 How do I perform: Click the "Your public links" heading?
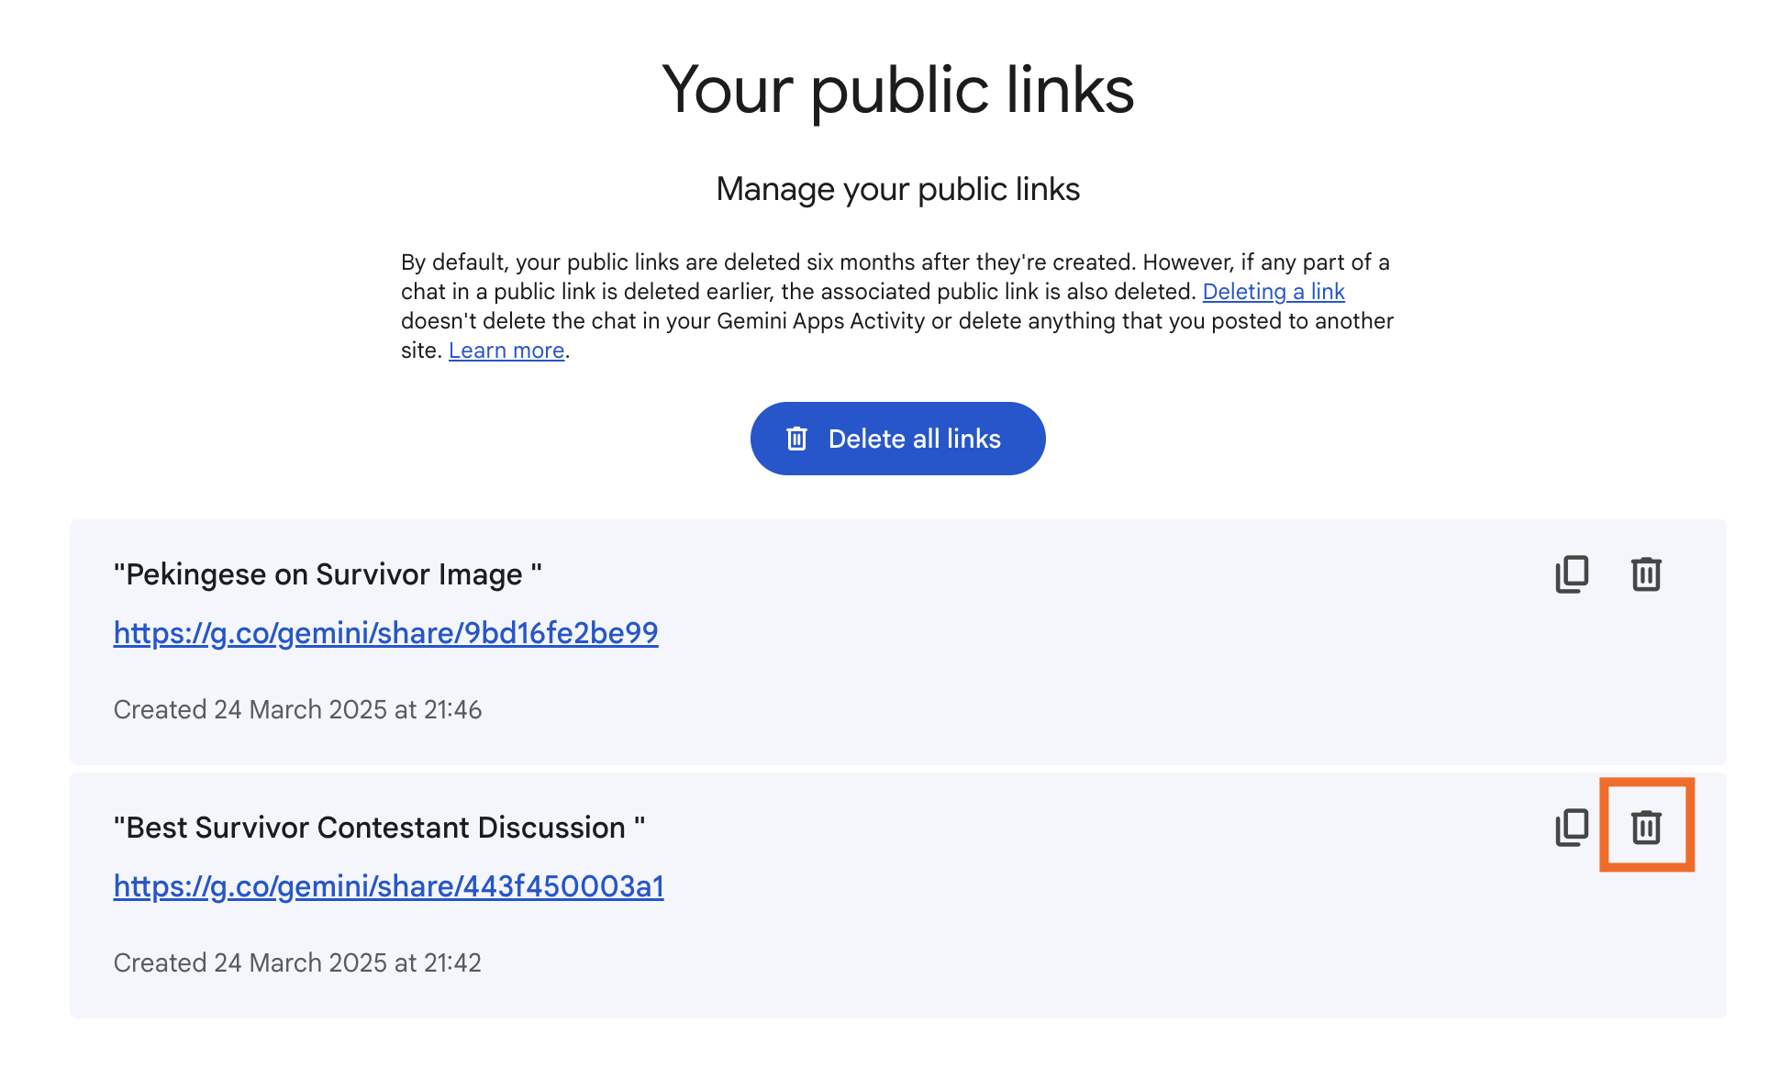(897, 90)
